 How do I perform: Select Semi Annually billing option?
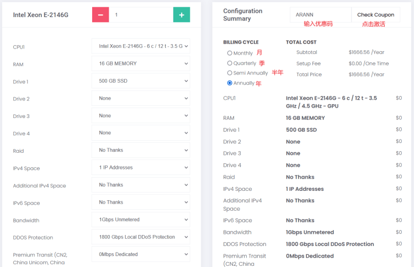(x=230, y=73)
